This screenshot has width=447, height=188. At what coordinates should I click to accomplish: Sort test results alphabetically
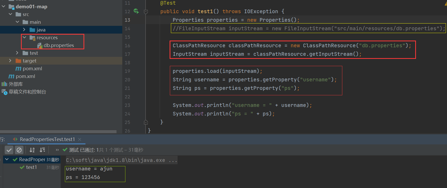pos(32,150)
